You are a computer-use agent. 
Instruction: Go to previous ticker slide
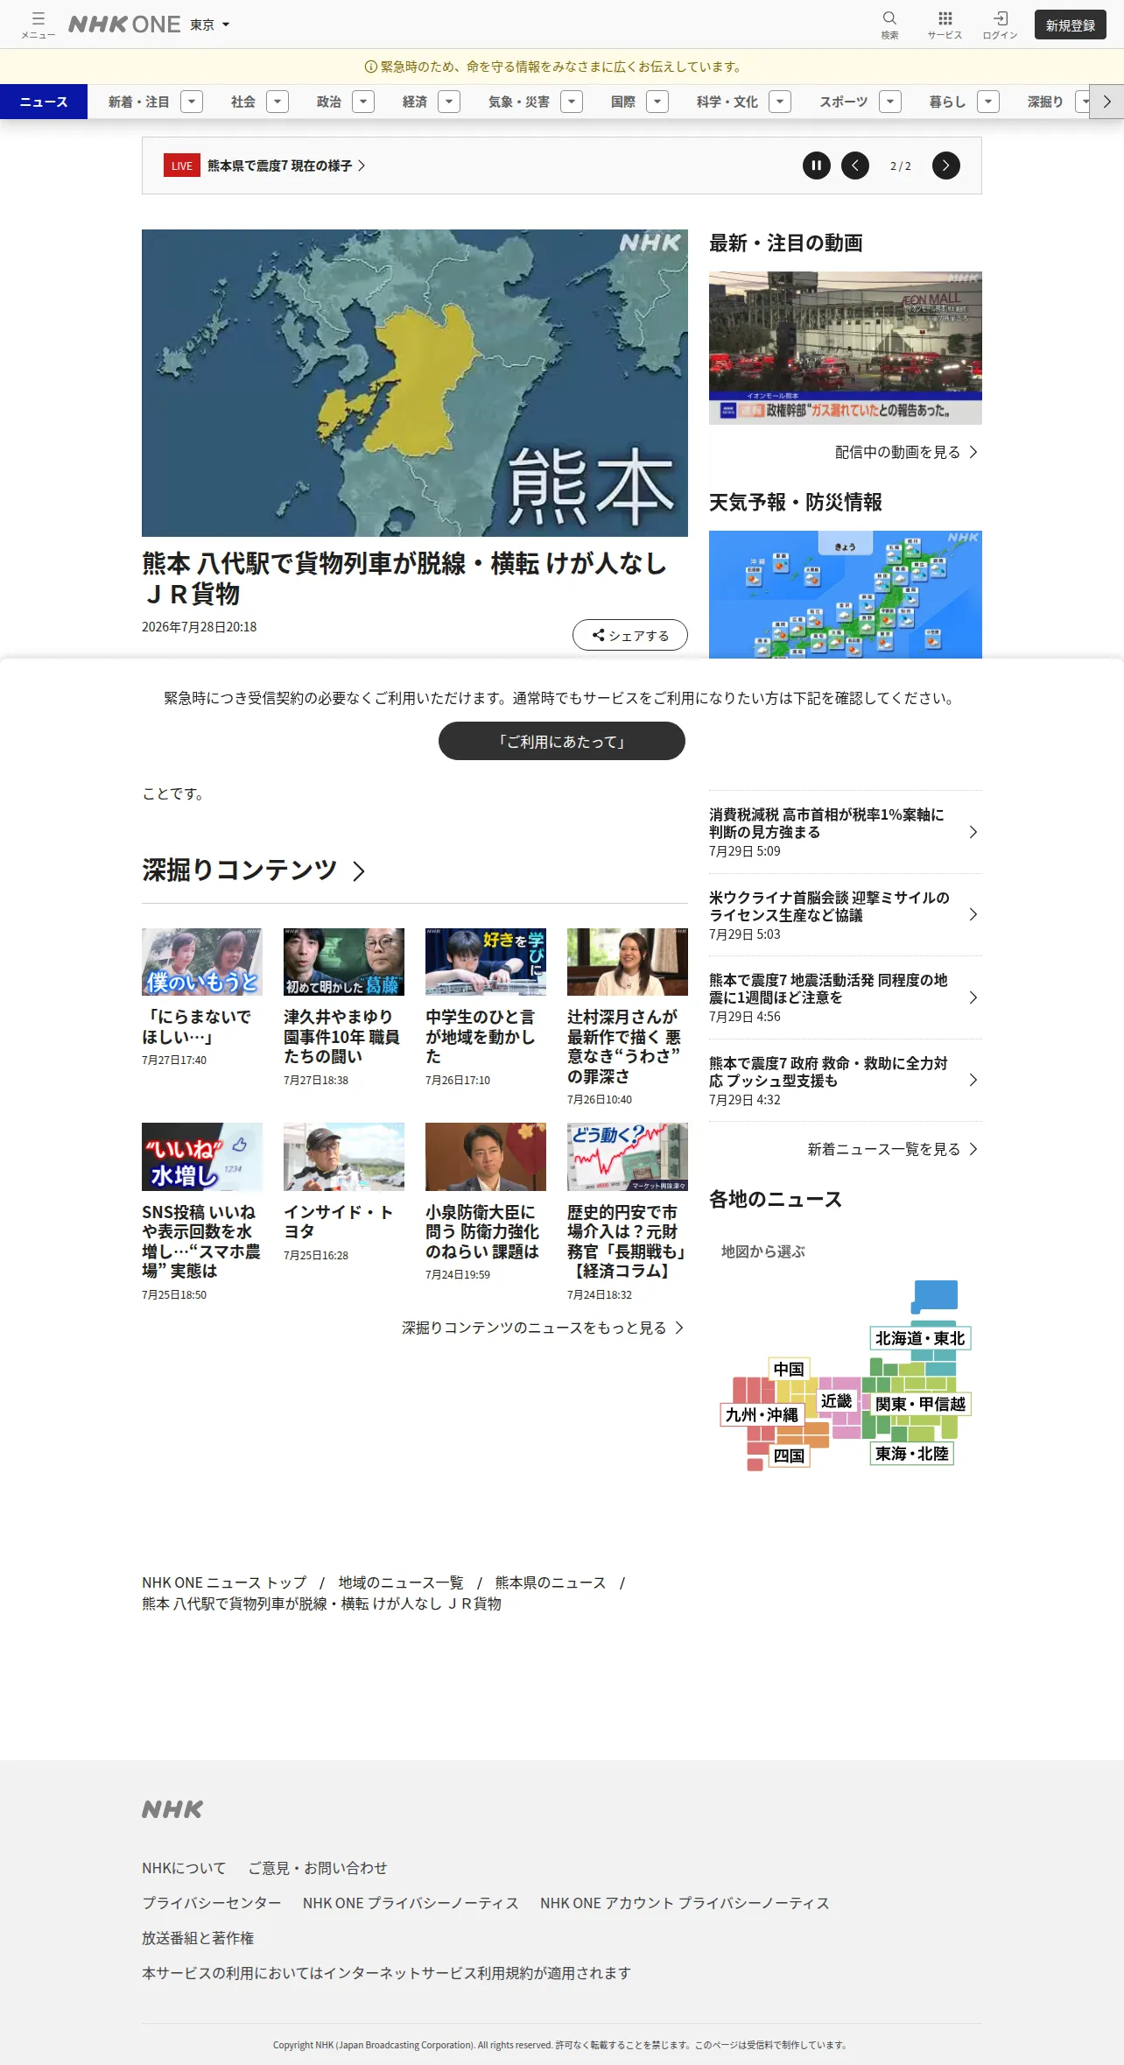coord(855,166)
